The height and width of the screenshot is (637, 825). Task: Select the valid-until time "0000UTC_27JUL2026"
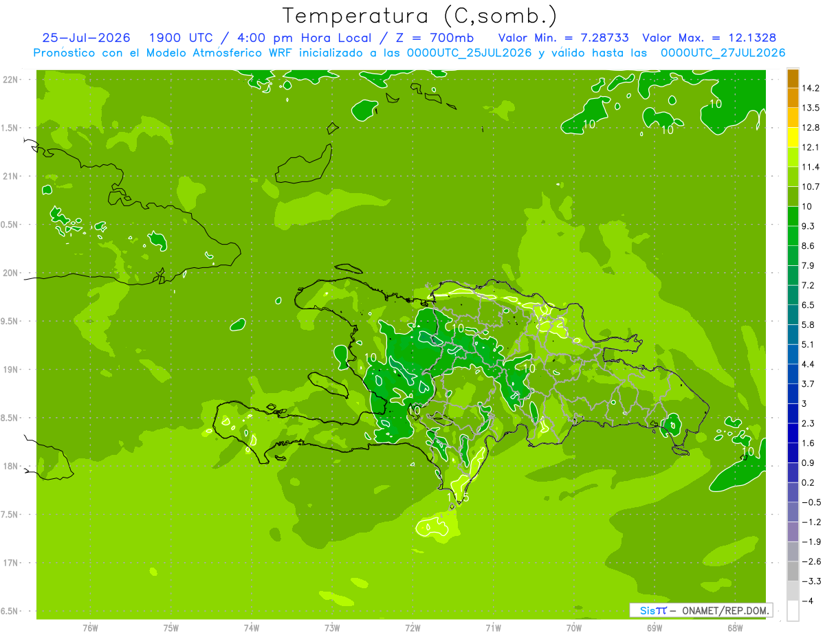tap(723, 53)
